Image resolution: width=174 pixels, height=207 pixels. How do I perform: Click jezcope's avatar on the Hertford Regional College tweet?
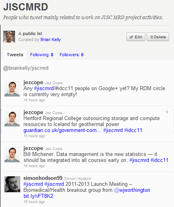click(12, 118)
